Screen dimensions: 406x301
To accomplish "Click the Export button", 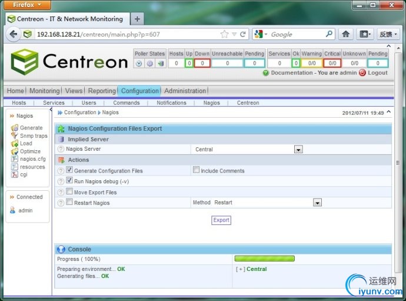I will pos(221,220).
